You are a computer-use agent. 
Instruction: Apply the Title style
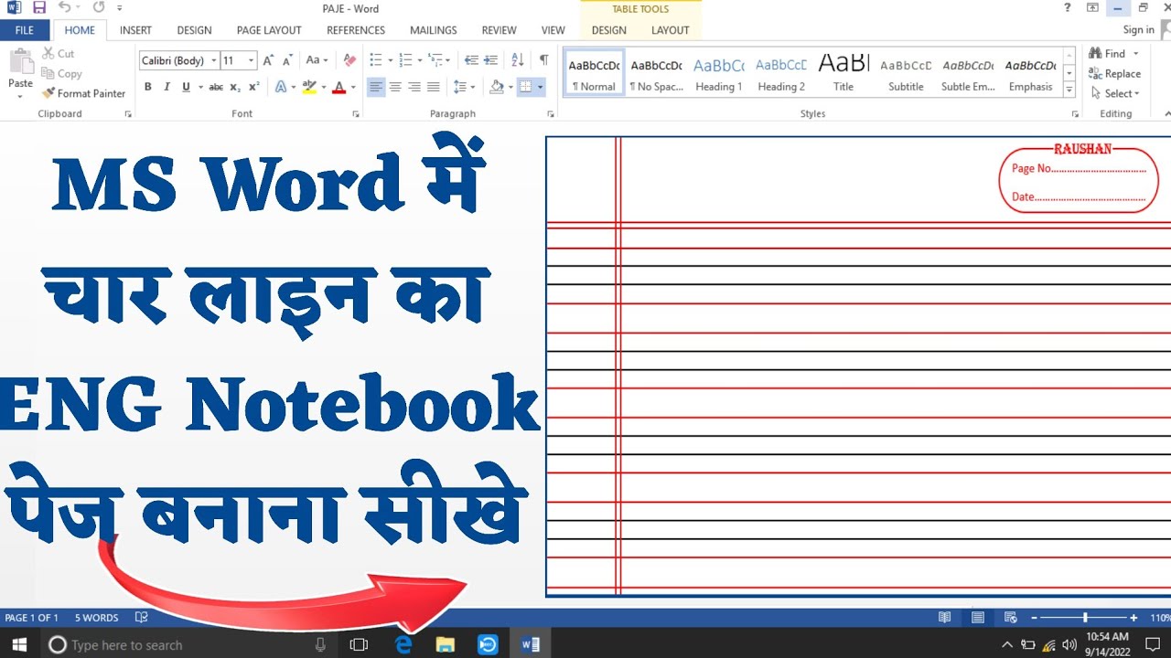point(843,74)
